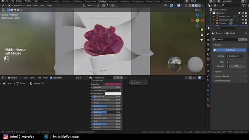Open the Modifiers wrench tab icon
This screenshot has height=140, width=249.
(x=208, y=76)
